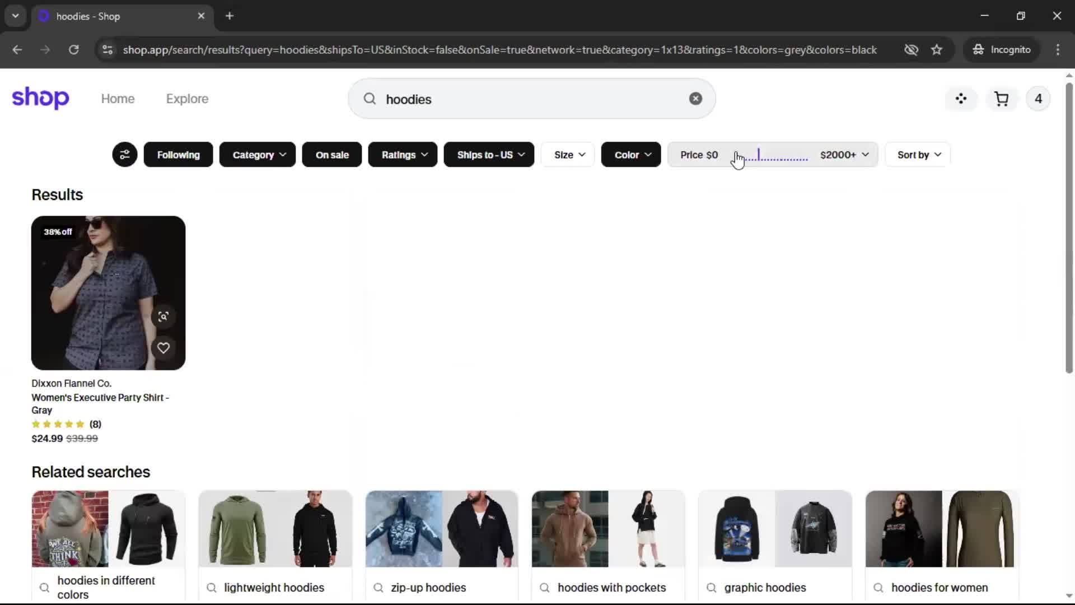Toggle the Following filter off
This screenshot has height=605, width=1075.
(x=178, y=155)
